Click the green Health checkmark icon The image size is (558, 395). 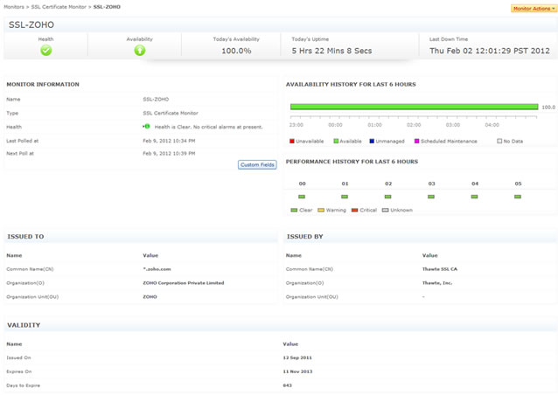(46, 51)
